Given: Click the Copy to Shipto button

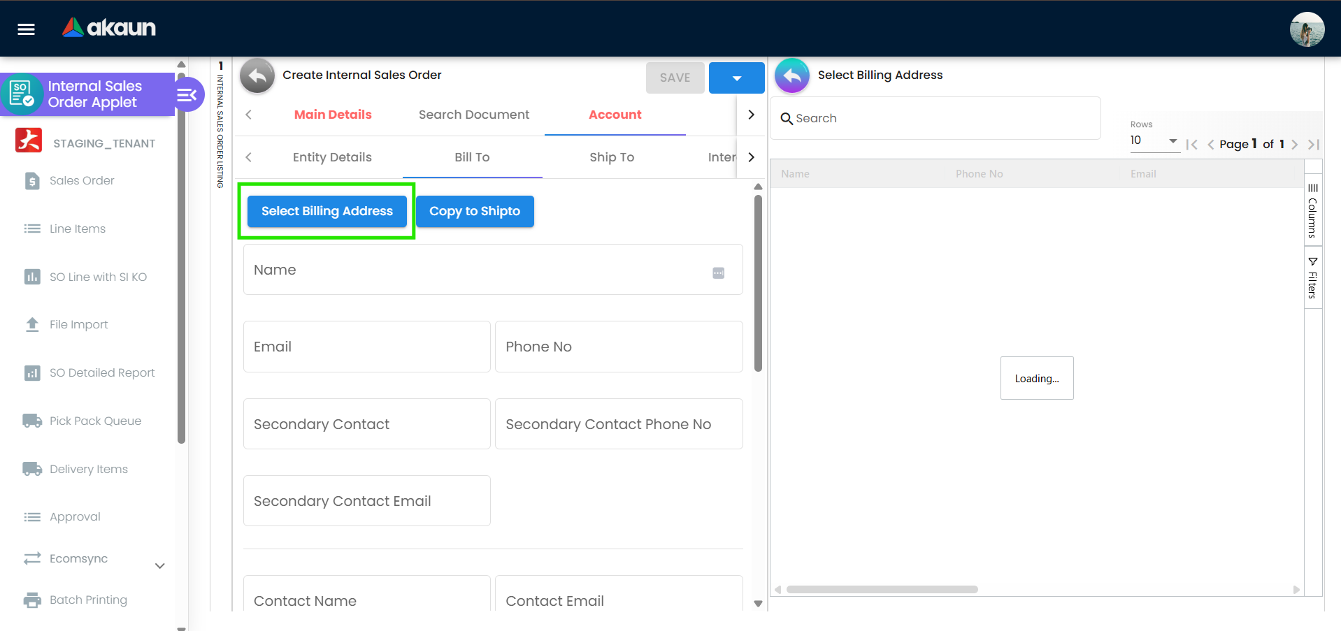Looking at the screenshot, I should pyautogui.click(x=474, y=211).
